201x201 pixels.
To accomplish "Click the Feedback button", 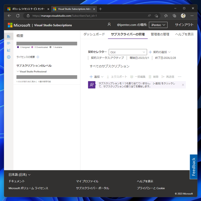I will pos(193,167).
